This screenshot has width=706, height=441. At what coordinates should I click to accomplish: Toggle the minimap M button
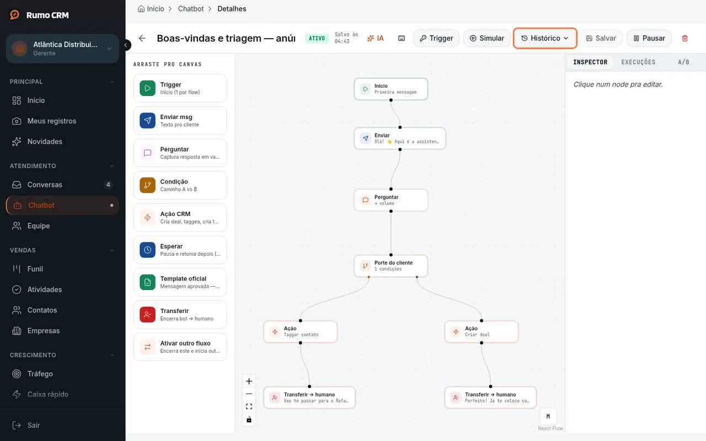tap(548, 416)
